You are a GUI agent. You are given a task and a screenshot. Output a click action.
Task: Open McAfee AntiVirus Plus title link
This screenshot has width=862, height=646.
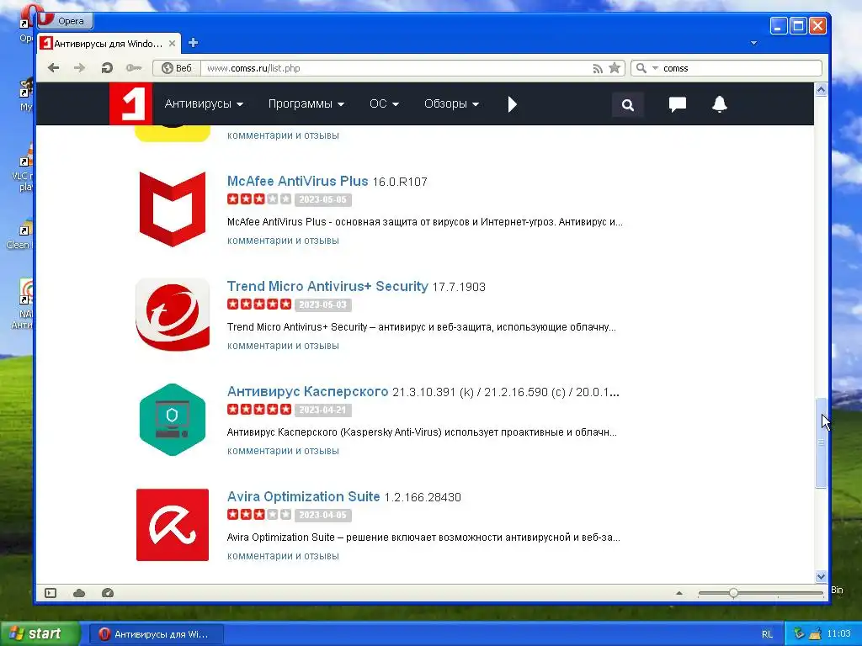coord(297,182)
